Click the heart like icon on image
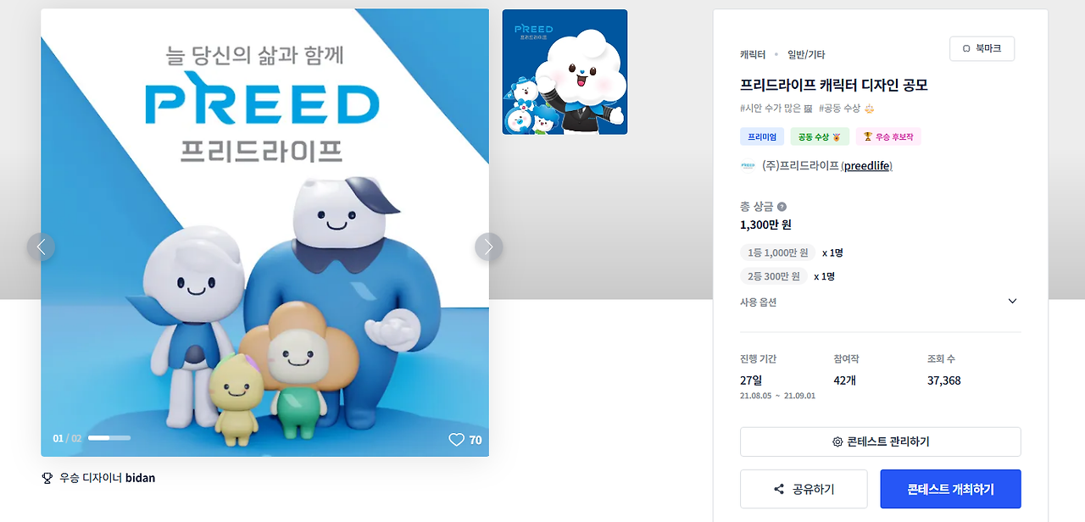The height and width of the screenshot is (522, 1085). [x=456, y=440]
